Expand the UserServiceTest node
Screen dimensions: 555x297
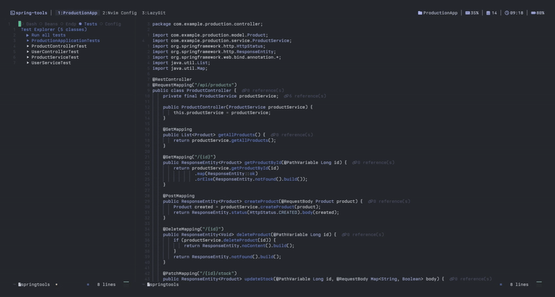[28, 63]
